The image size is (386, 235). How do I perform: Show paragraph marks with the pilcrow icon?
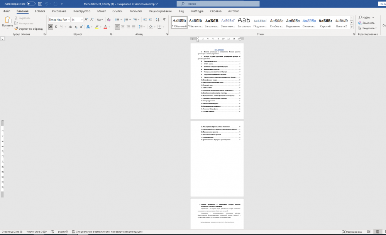[164, 19]
